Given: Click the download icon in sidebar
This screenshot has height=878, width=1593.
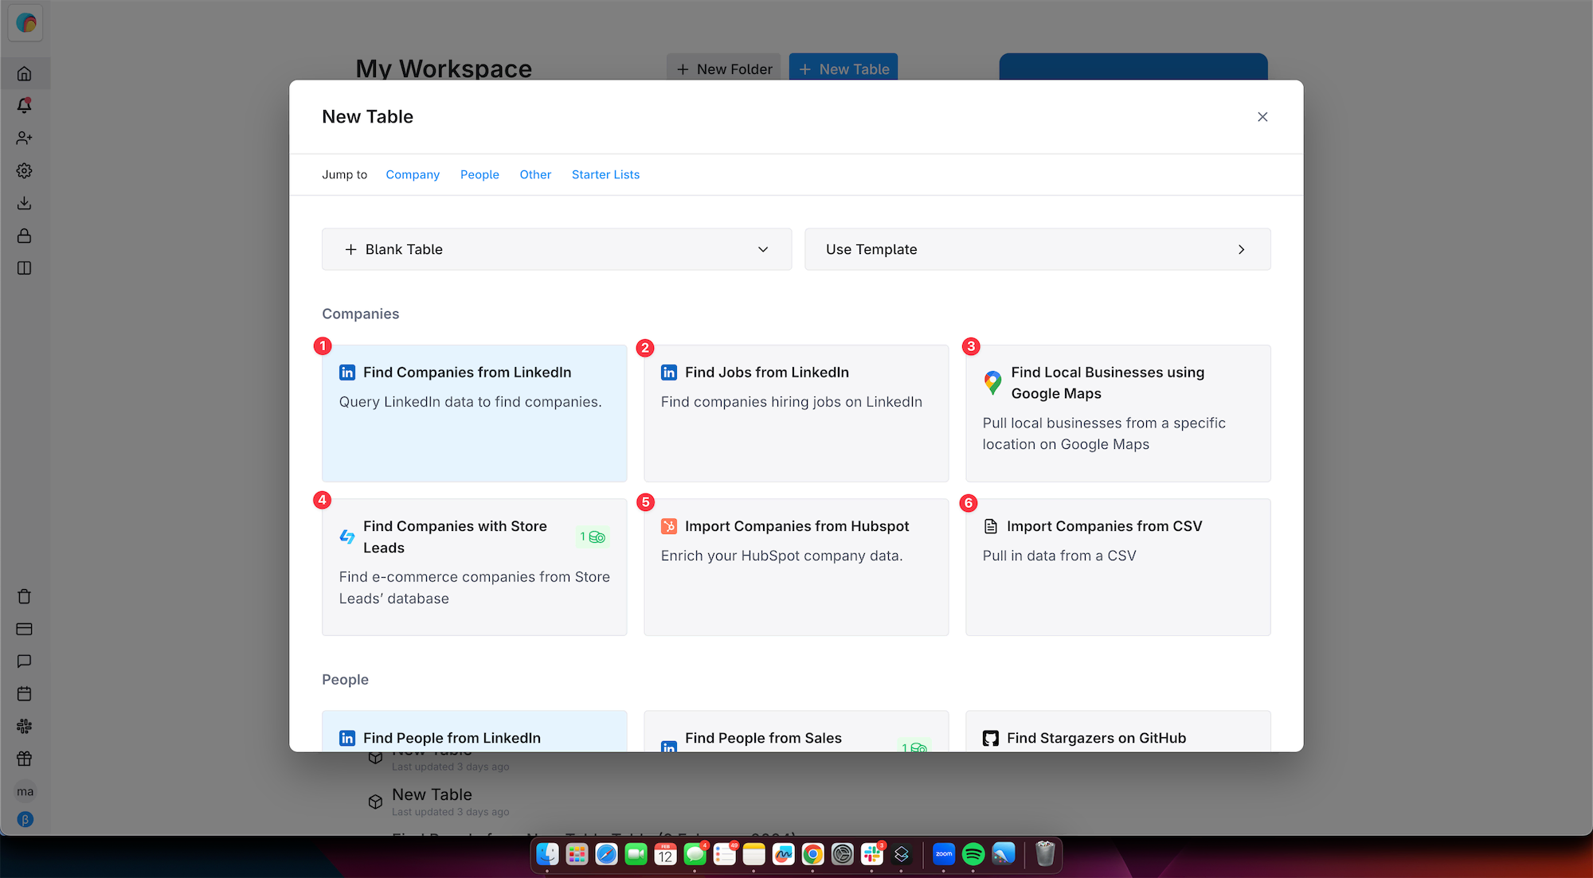Looking at the screenshot, I should point(24,204).
